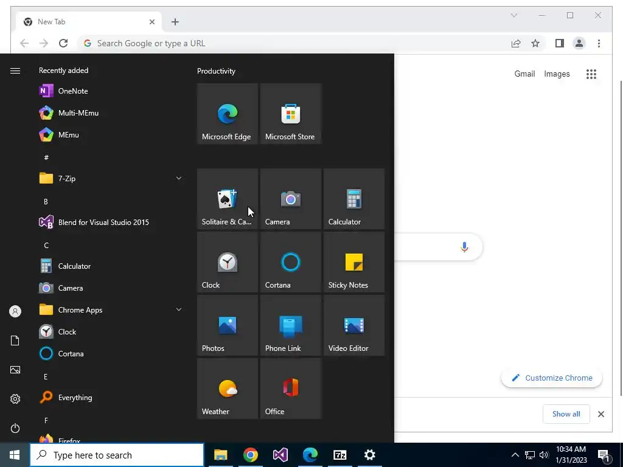Reload the page in Chrome

click(63, 43)
